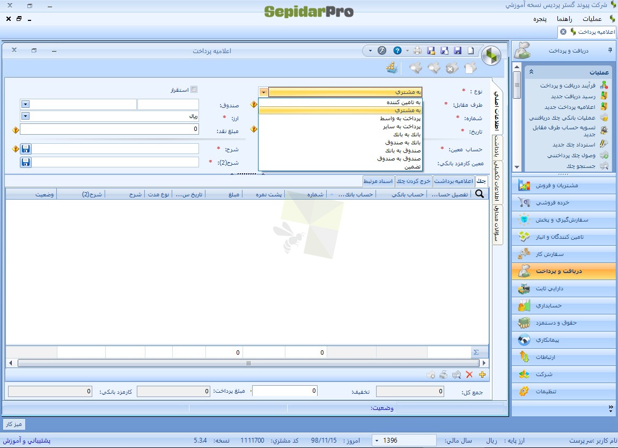
Task: Open the ارز currency dropdown arrow
Action: coord(25,116)
